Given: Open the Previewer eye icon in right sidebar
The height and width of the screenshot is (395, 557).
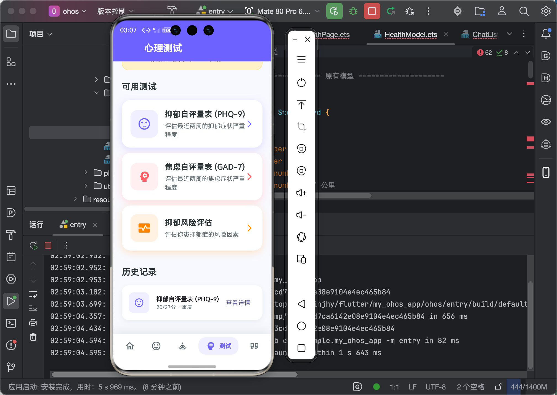Looking at the screenshot, I should (x=546, y=122).
